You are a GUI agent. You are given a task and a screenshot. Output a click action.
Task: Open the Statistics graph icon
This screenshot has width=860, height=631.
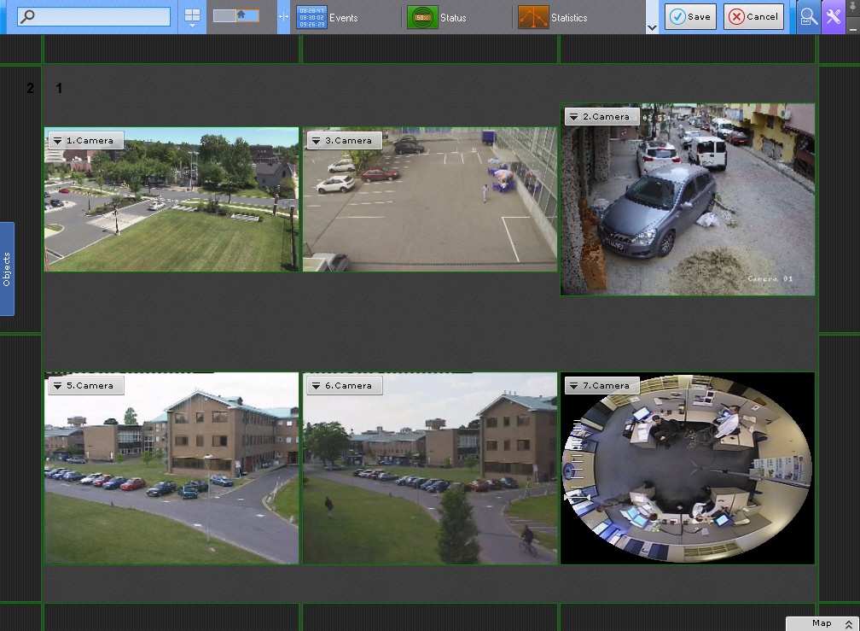[x=532, y=17]
